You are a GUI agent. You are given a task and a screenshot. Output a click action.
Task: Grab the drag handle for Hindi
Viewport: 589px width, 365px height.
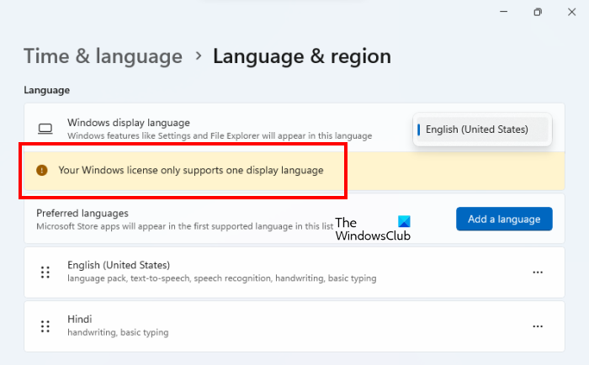pos(45,326)
